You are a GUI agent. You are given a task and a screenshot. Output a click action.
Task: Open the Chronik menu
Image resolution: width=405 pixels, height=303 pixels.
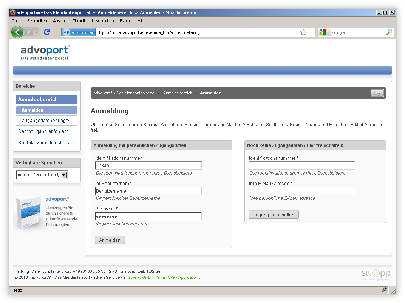[x=79, y=21]
